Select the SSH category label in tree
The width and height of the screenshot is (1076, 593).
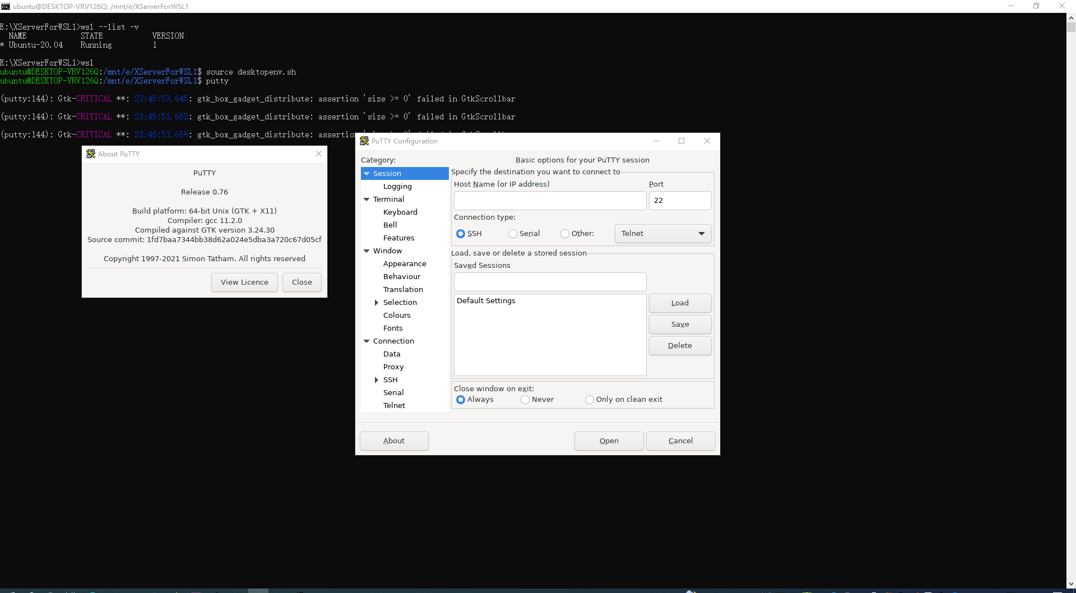point(390,380)
